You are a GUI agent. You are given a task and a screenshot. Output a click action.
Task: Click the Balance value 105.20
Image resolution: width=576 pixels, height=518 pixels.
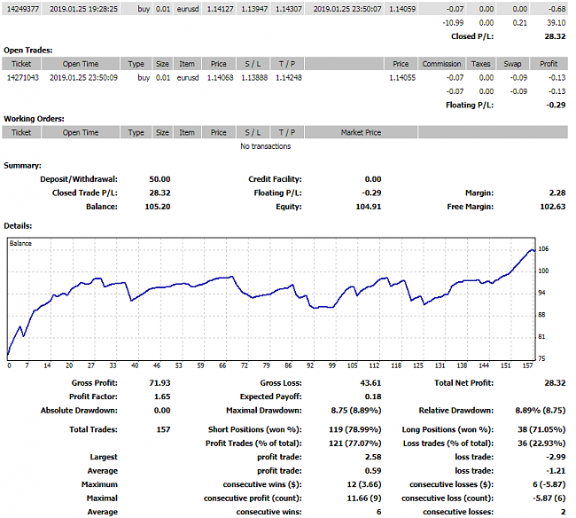point(158,207)
